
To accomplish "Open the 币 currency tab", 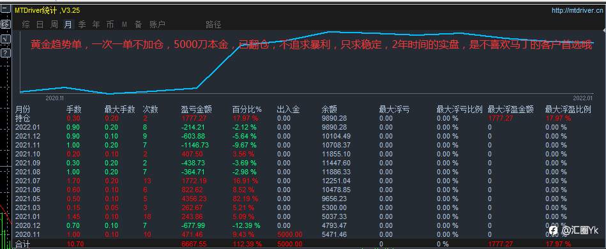I will point(110,25).
